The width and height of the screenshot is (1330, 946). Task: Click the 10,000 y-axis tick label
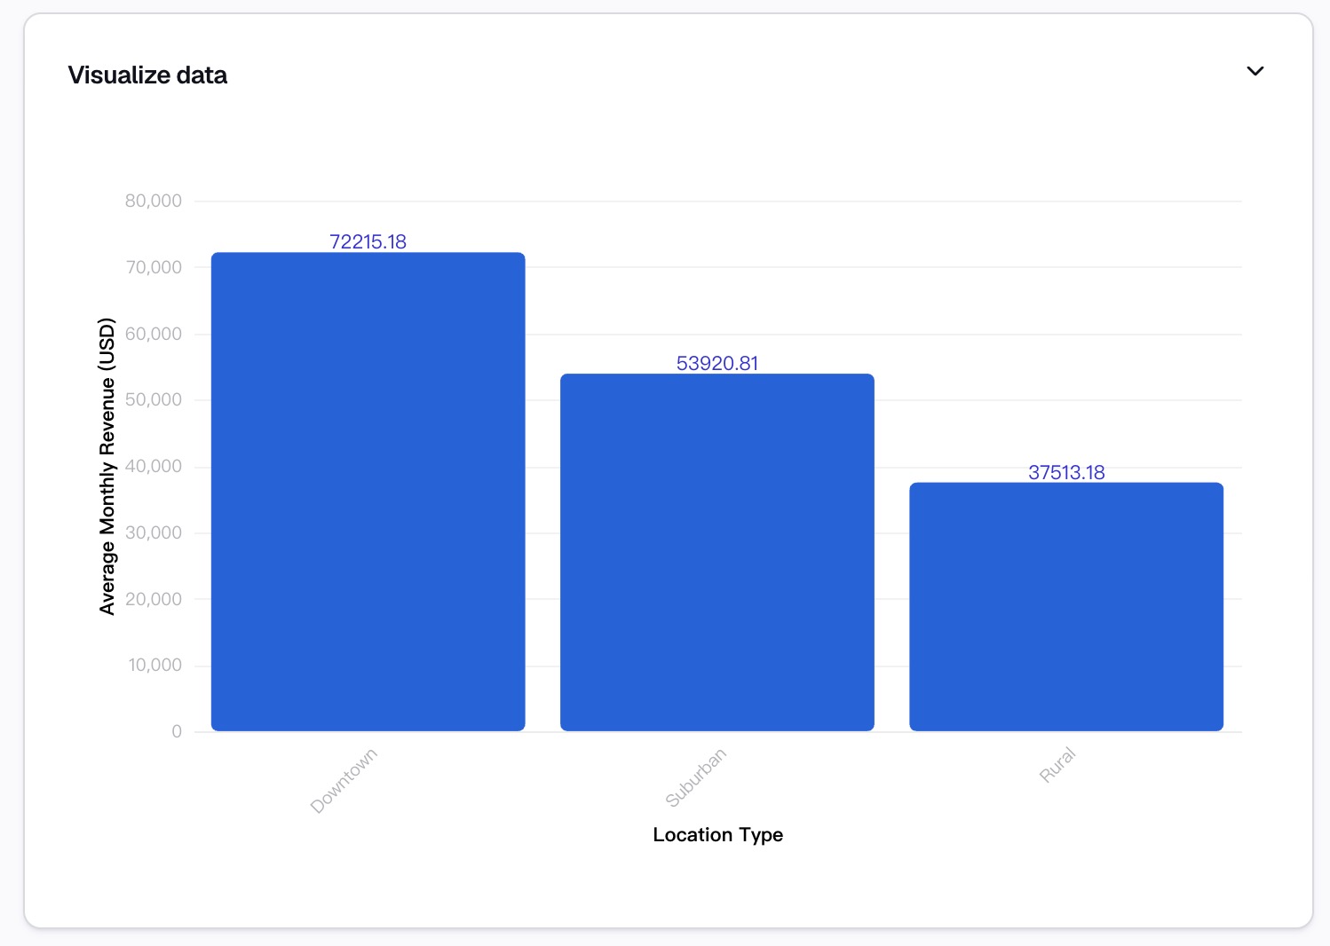[x=155, y=665]
